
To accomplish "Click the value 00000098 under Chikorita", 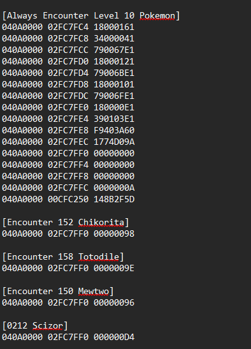I will pyautogui.click(x=114, y=234).
